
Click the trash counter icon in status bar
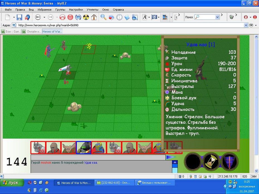pyautogui.click(x=180, y=176)
